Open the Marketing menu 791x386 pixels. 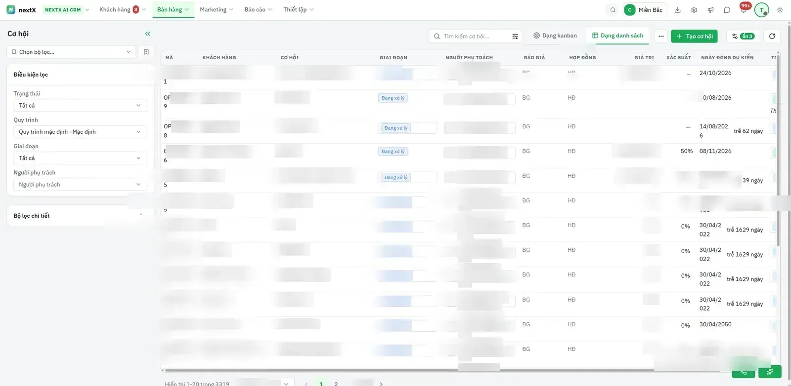(x=217, y=9)
